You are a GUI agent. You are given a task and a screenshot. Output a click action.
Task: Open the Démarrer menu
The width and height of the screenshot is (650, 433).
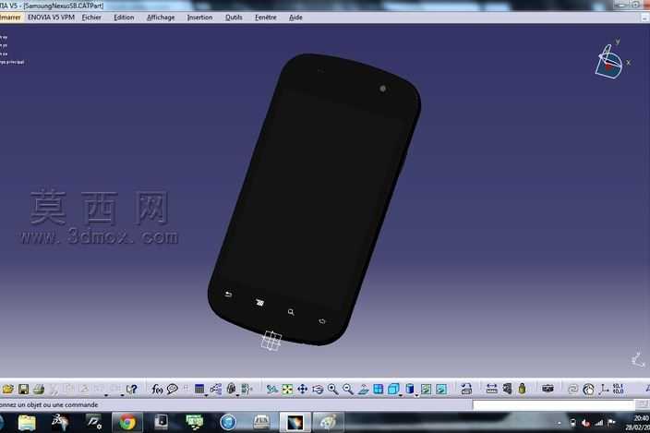point(10,18)
